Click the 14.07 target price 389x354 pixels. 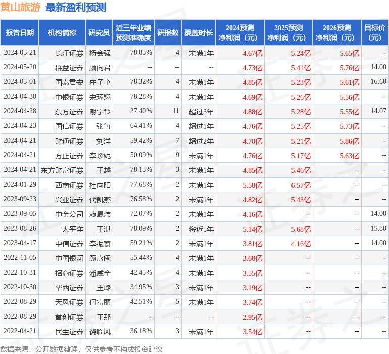378,111
